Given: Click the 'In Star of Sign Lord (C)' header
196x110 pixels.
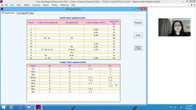Looking at the screenshot, I should click(96, 23).
